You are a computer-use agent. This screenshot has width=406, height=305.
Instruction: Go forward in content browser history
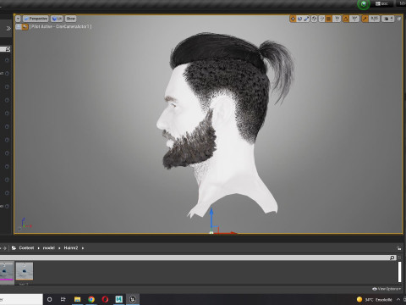[x=4, y=248]
